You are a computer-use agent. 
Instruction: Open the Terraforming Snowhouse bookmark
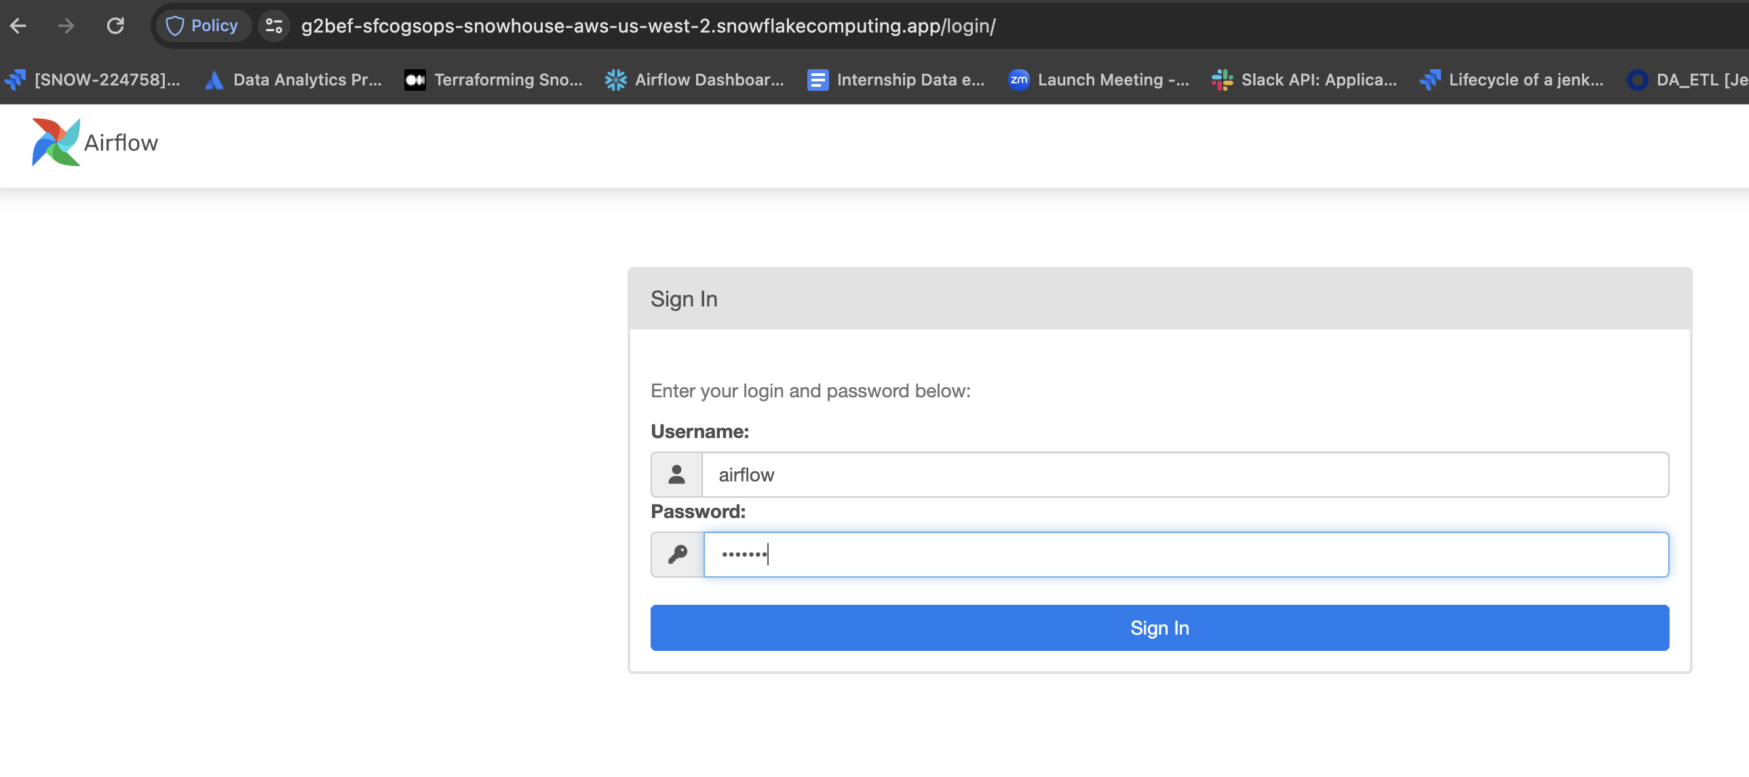click(494, 79)
